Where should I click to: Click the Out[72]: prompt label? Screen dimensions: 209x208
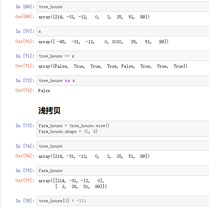[25, 90]
